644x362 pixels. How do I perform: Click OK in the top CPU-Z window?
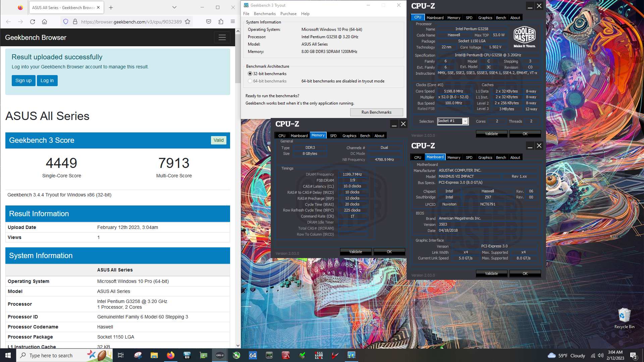pyautogui.click(x=525, y=134)
